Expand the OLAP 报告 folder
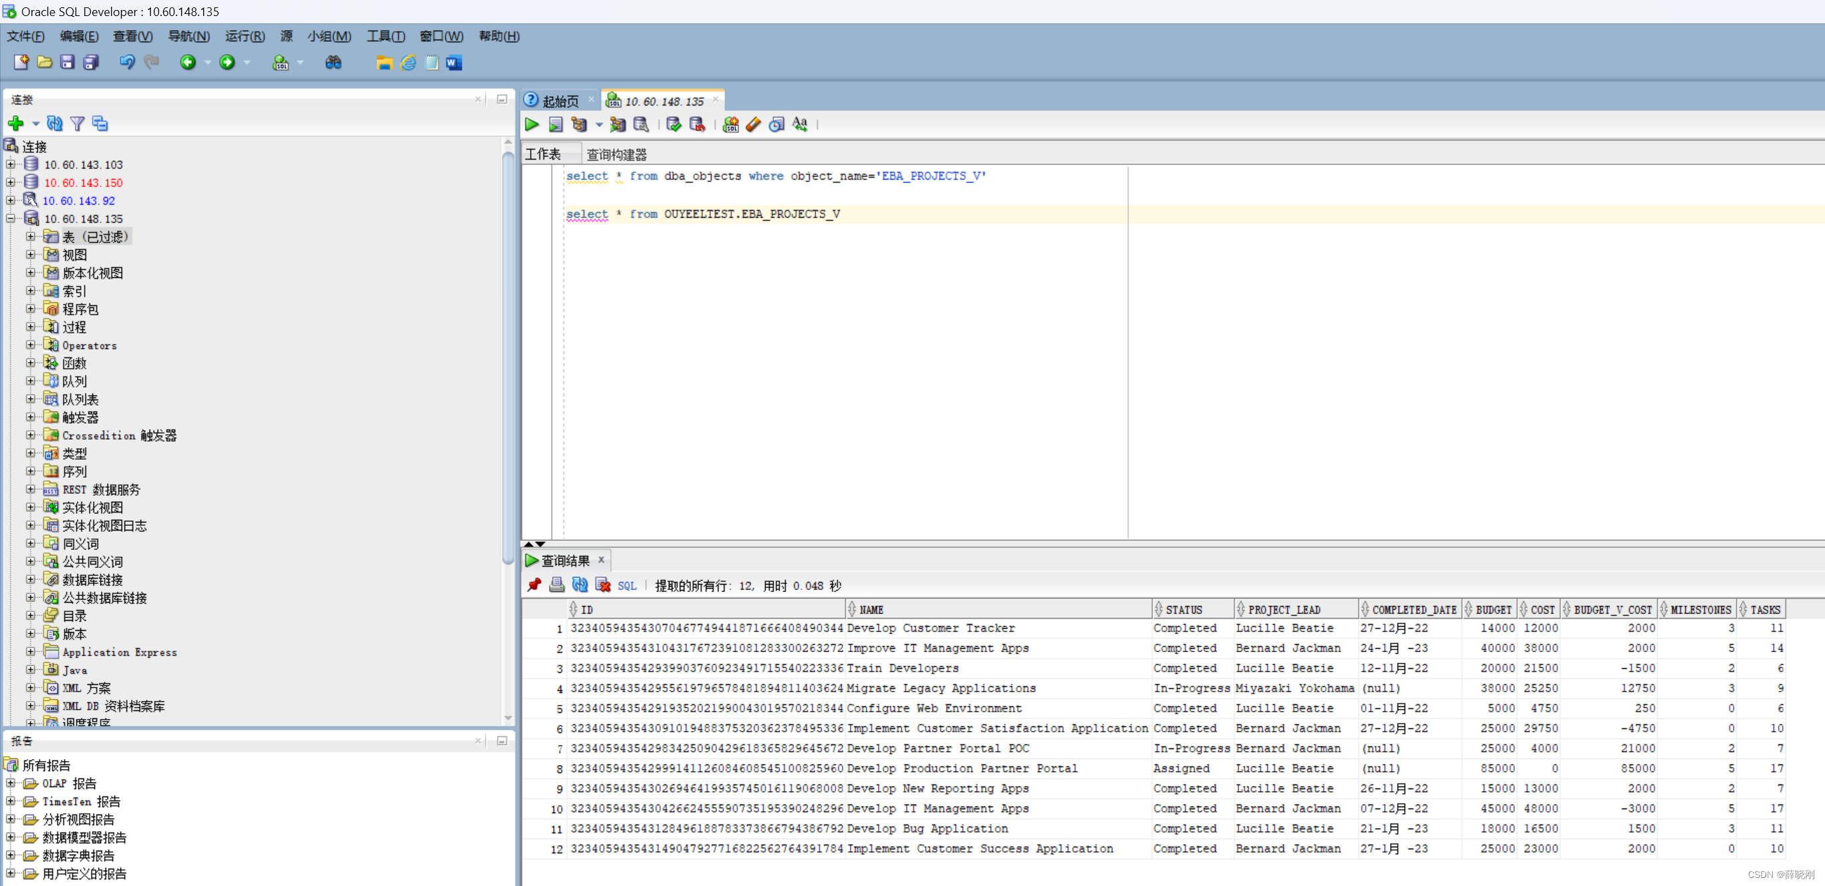Viewport: 1825px width, 886px height. [x=11, y=783]
